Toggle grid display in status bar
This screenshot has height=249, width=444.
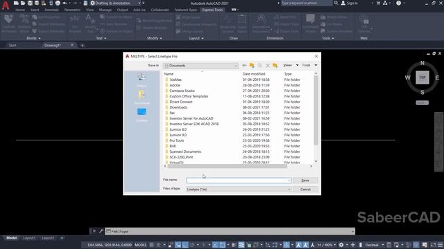(x=152, y=245)
